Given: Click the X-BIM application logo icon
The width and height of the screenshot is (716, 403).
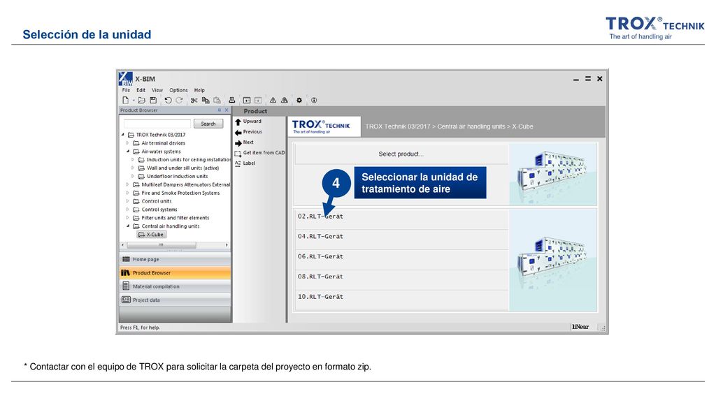Looking at the screenshot, I should pyautogui.click(x=126, y=79).
